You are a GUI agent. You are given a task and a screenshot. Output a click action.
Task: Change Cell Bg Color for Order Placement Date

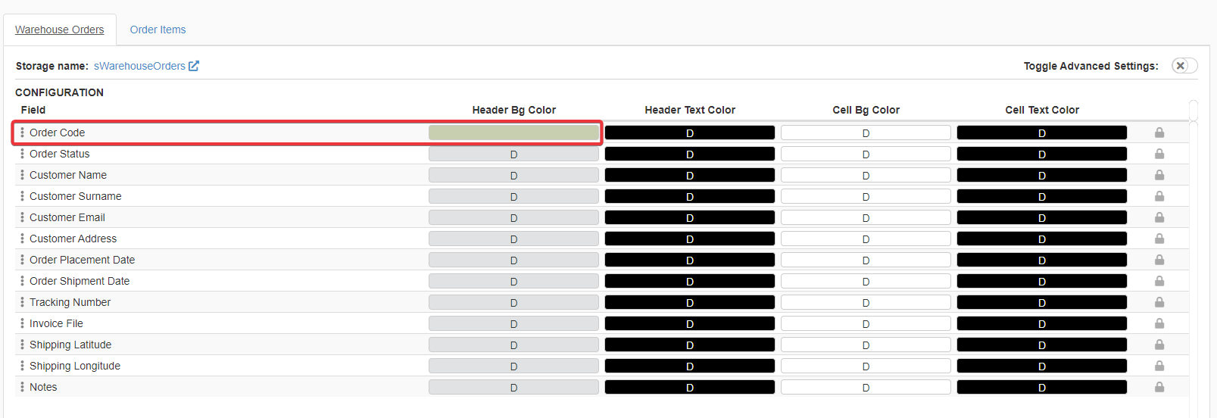coord(866,260)
